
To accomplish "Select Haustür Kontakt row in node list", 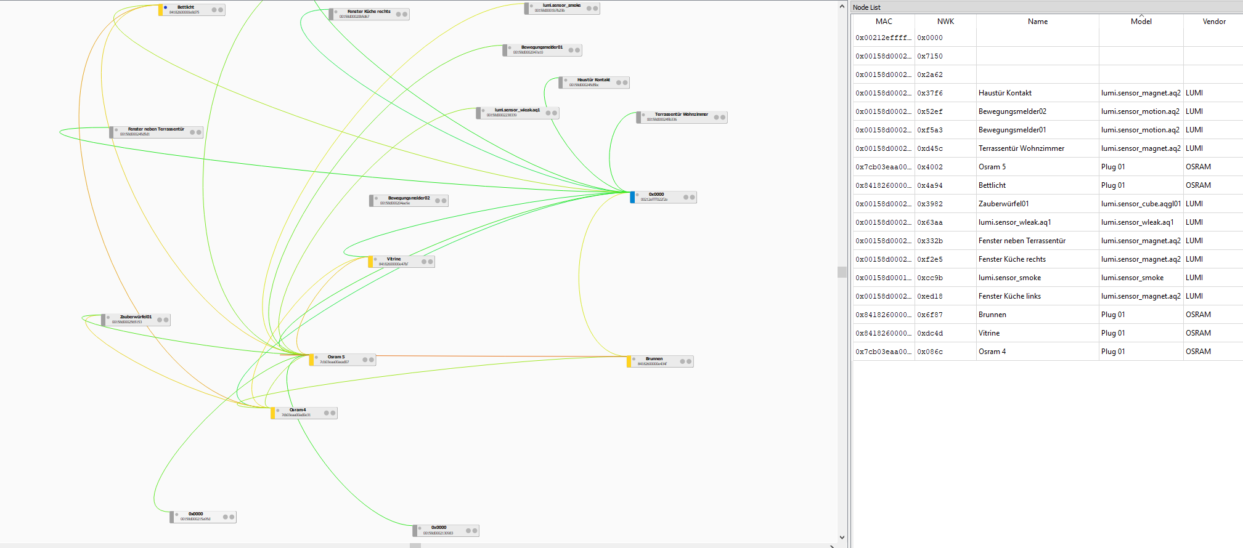I will [1048, 93].
